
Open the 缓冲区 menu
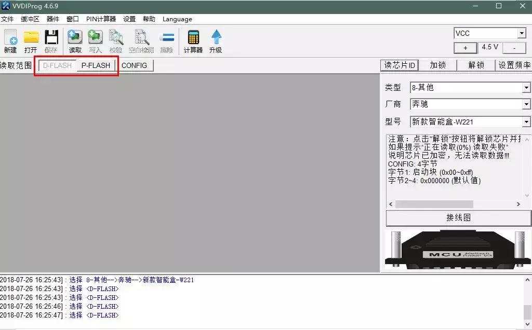(30, 19)
